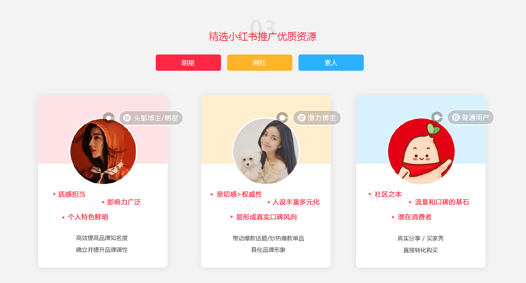This screenshot has width=526, height=283.
Task: Click the 普通用户 tag pill
Action: (x=471, y=118)
